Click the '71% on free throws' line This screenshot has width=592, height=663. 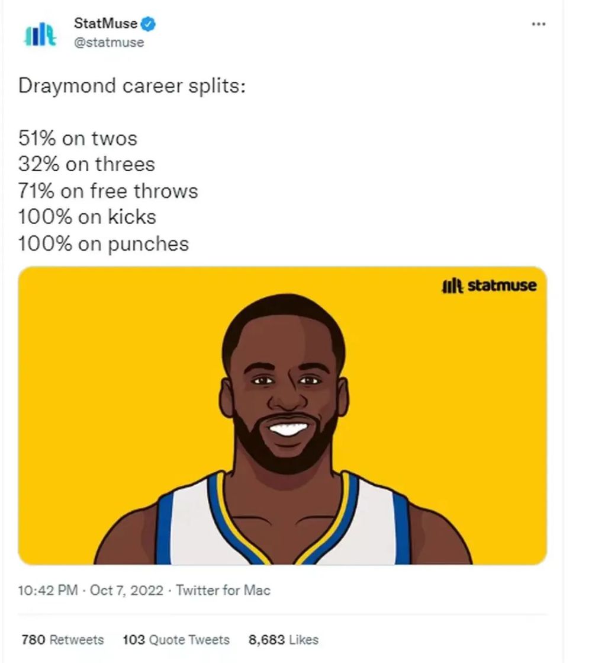tap(108, 191)
